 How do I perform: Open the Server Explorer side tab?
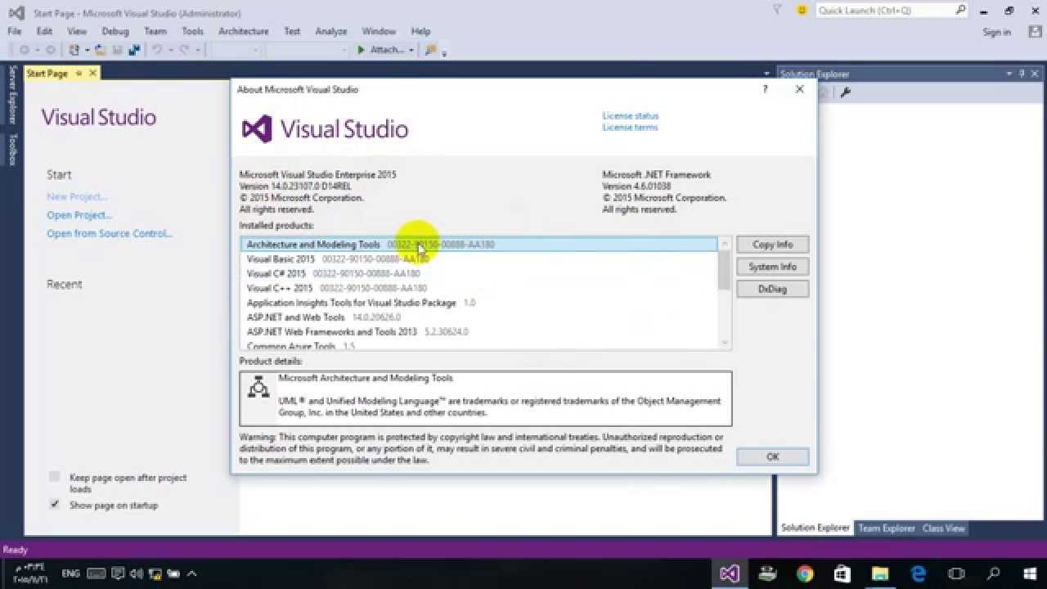[x=12, y=95]
